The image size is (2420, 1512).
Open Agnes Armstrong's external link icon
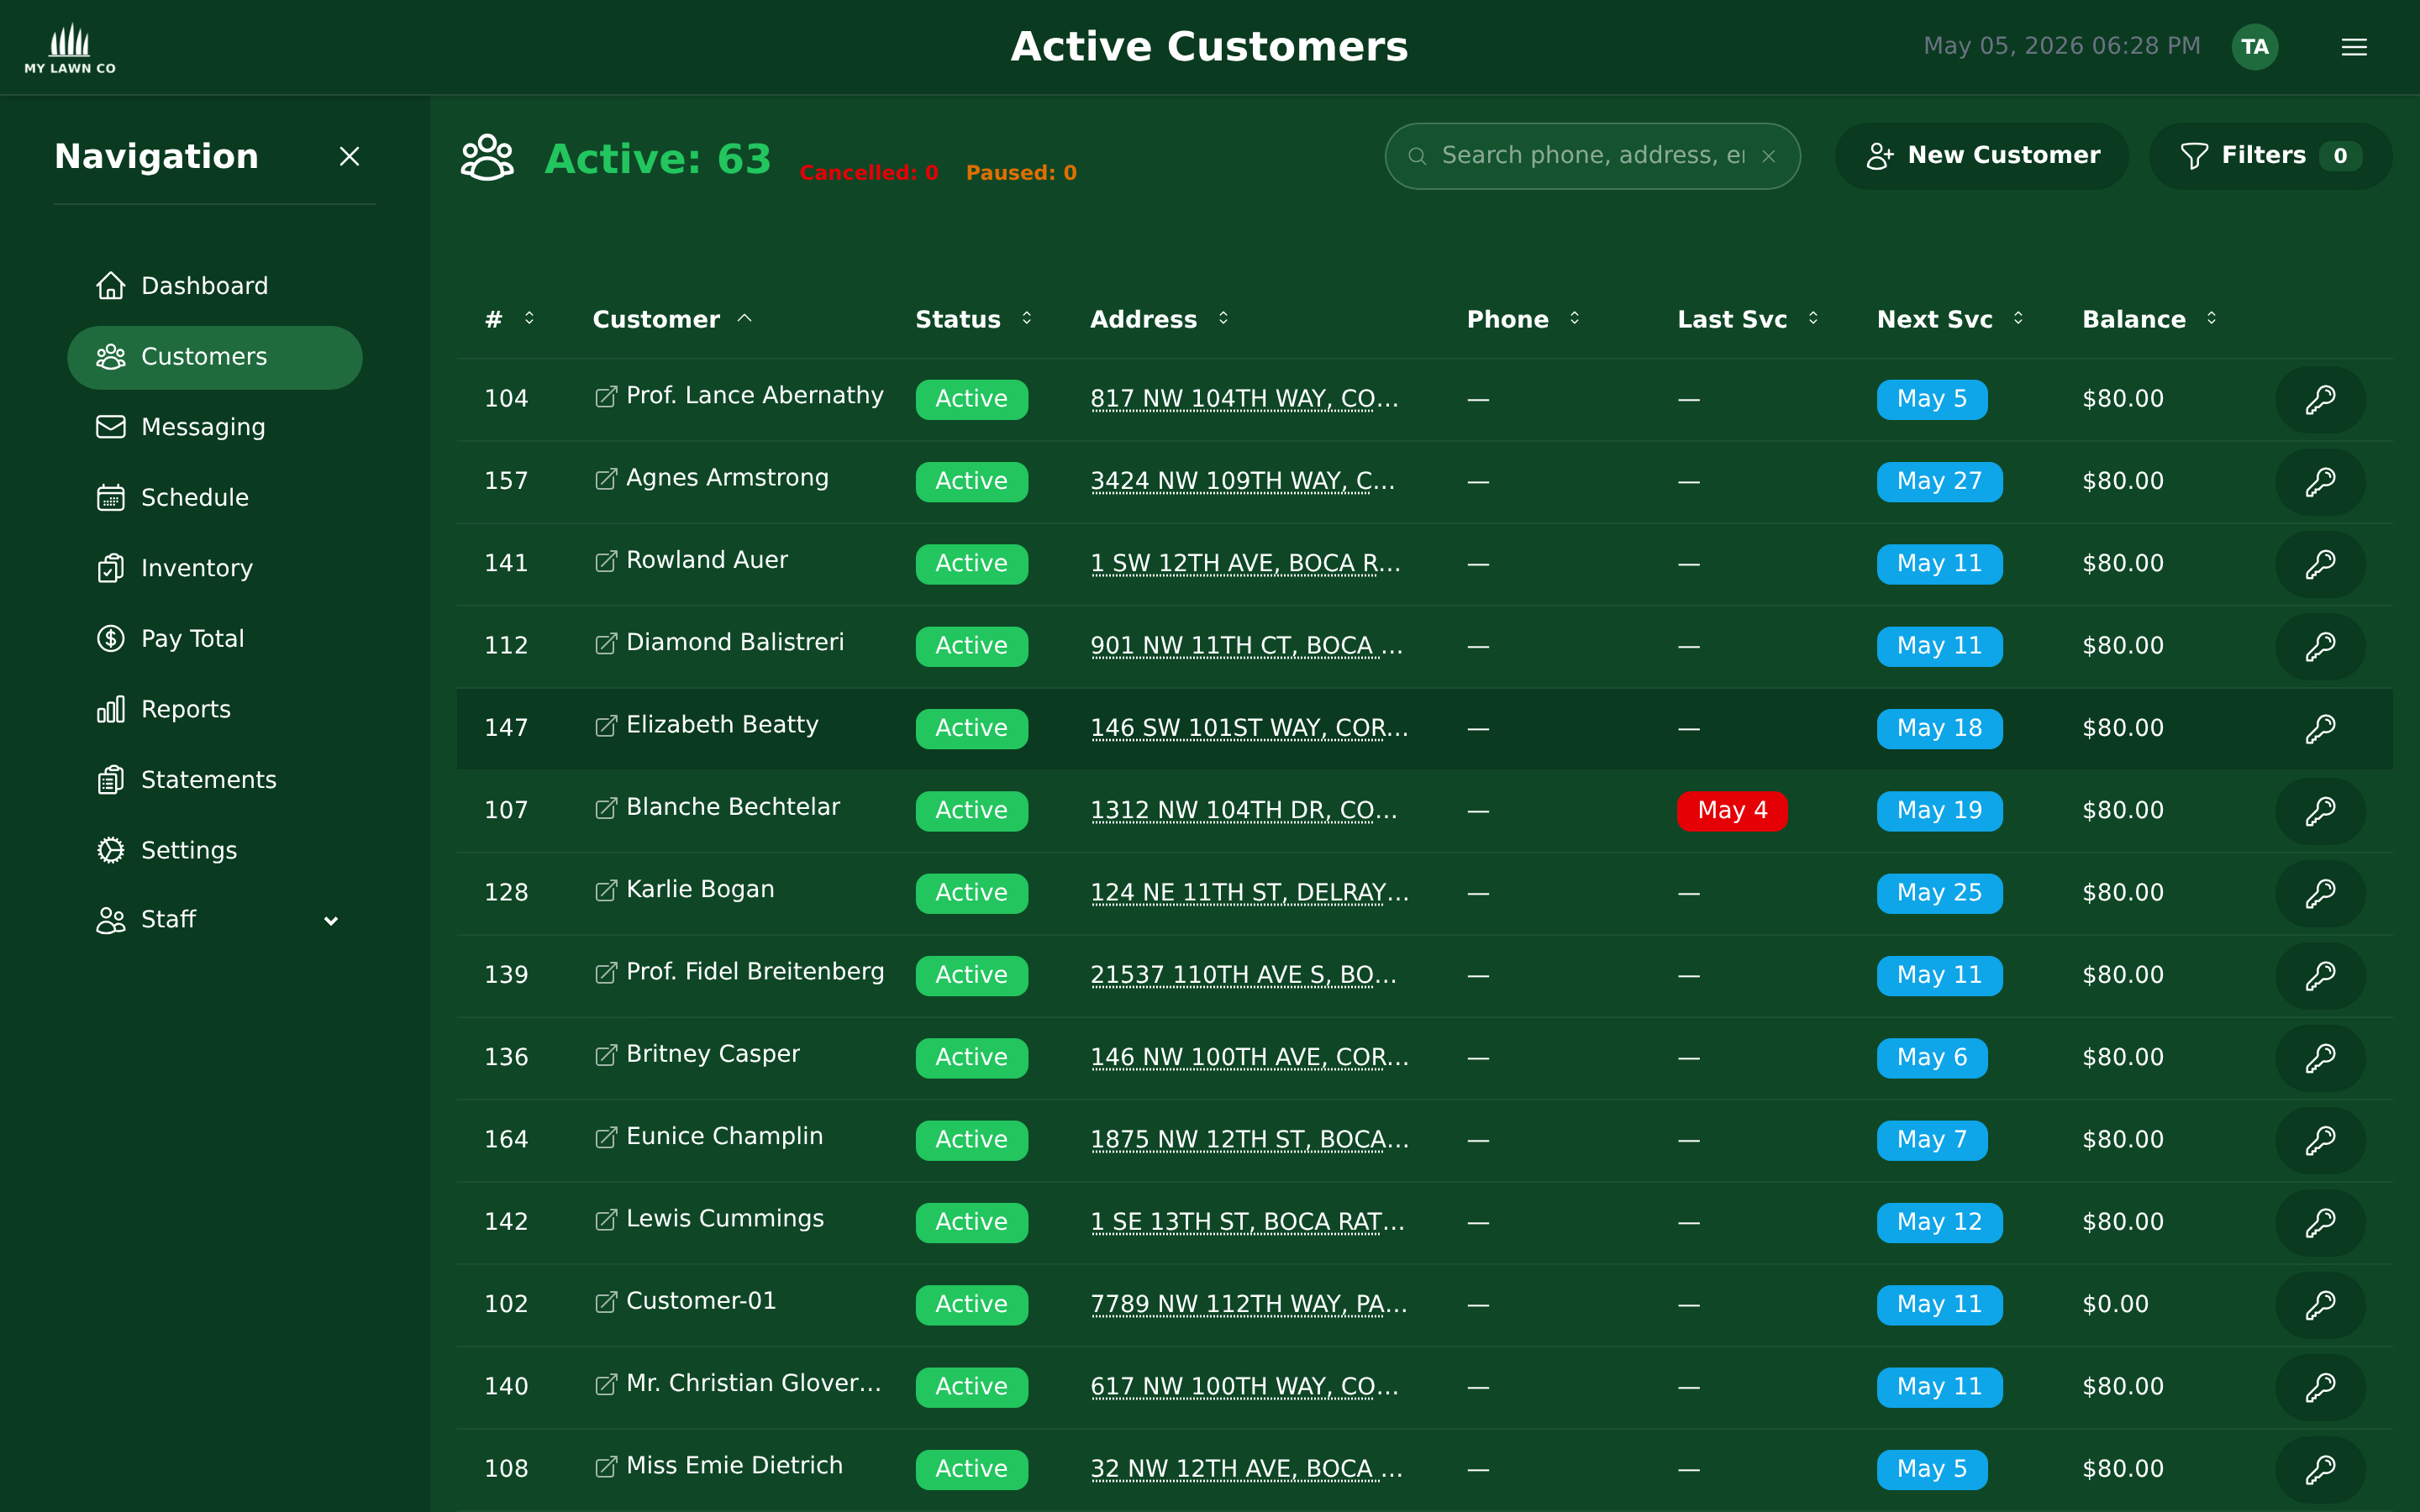pos(605,479)
